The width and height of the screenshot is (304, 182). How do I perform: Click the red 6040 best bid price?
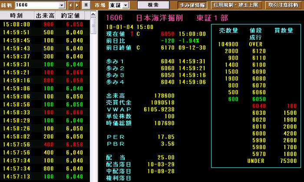click(x=259, y=106)
